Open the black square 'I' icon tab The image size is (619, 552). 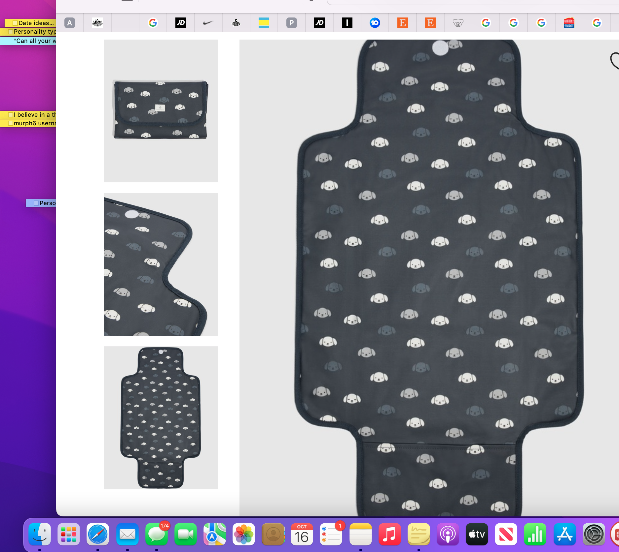[347, 23]
